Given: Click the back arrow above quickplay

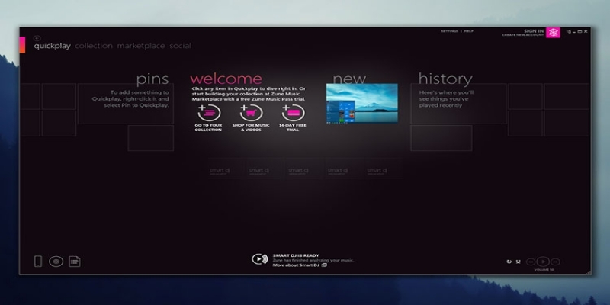Looking at the screenshot, I should point(37,37).
